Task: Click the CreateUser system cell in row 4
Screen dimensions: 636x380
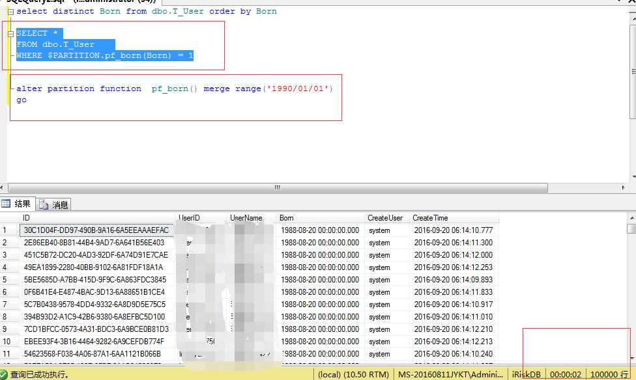Action: pos(387,267)
